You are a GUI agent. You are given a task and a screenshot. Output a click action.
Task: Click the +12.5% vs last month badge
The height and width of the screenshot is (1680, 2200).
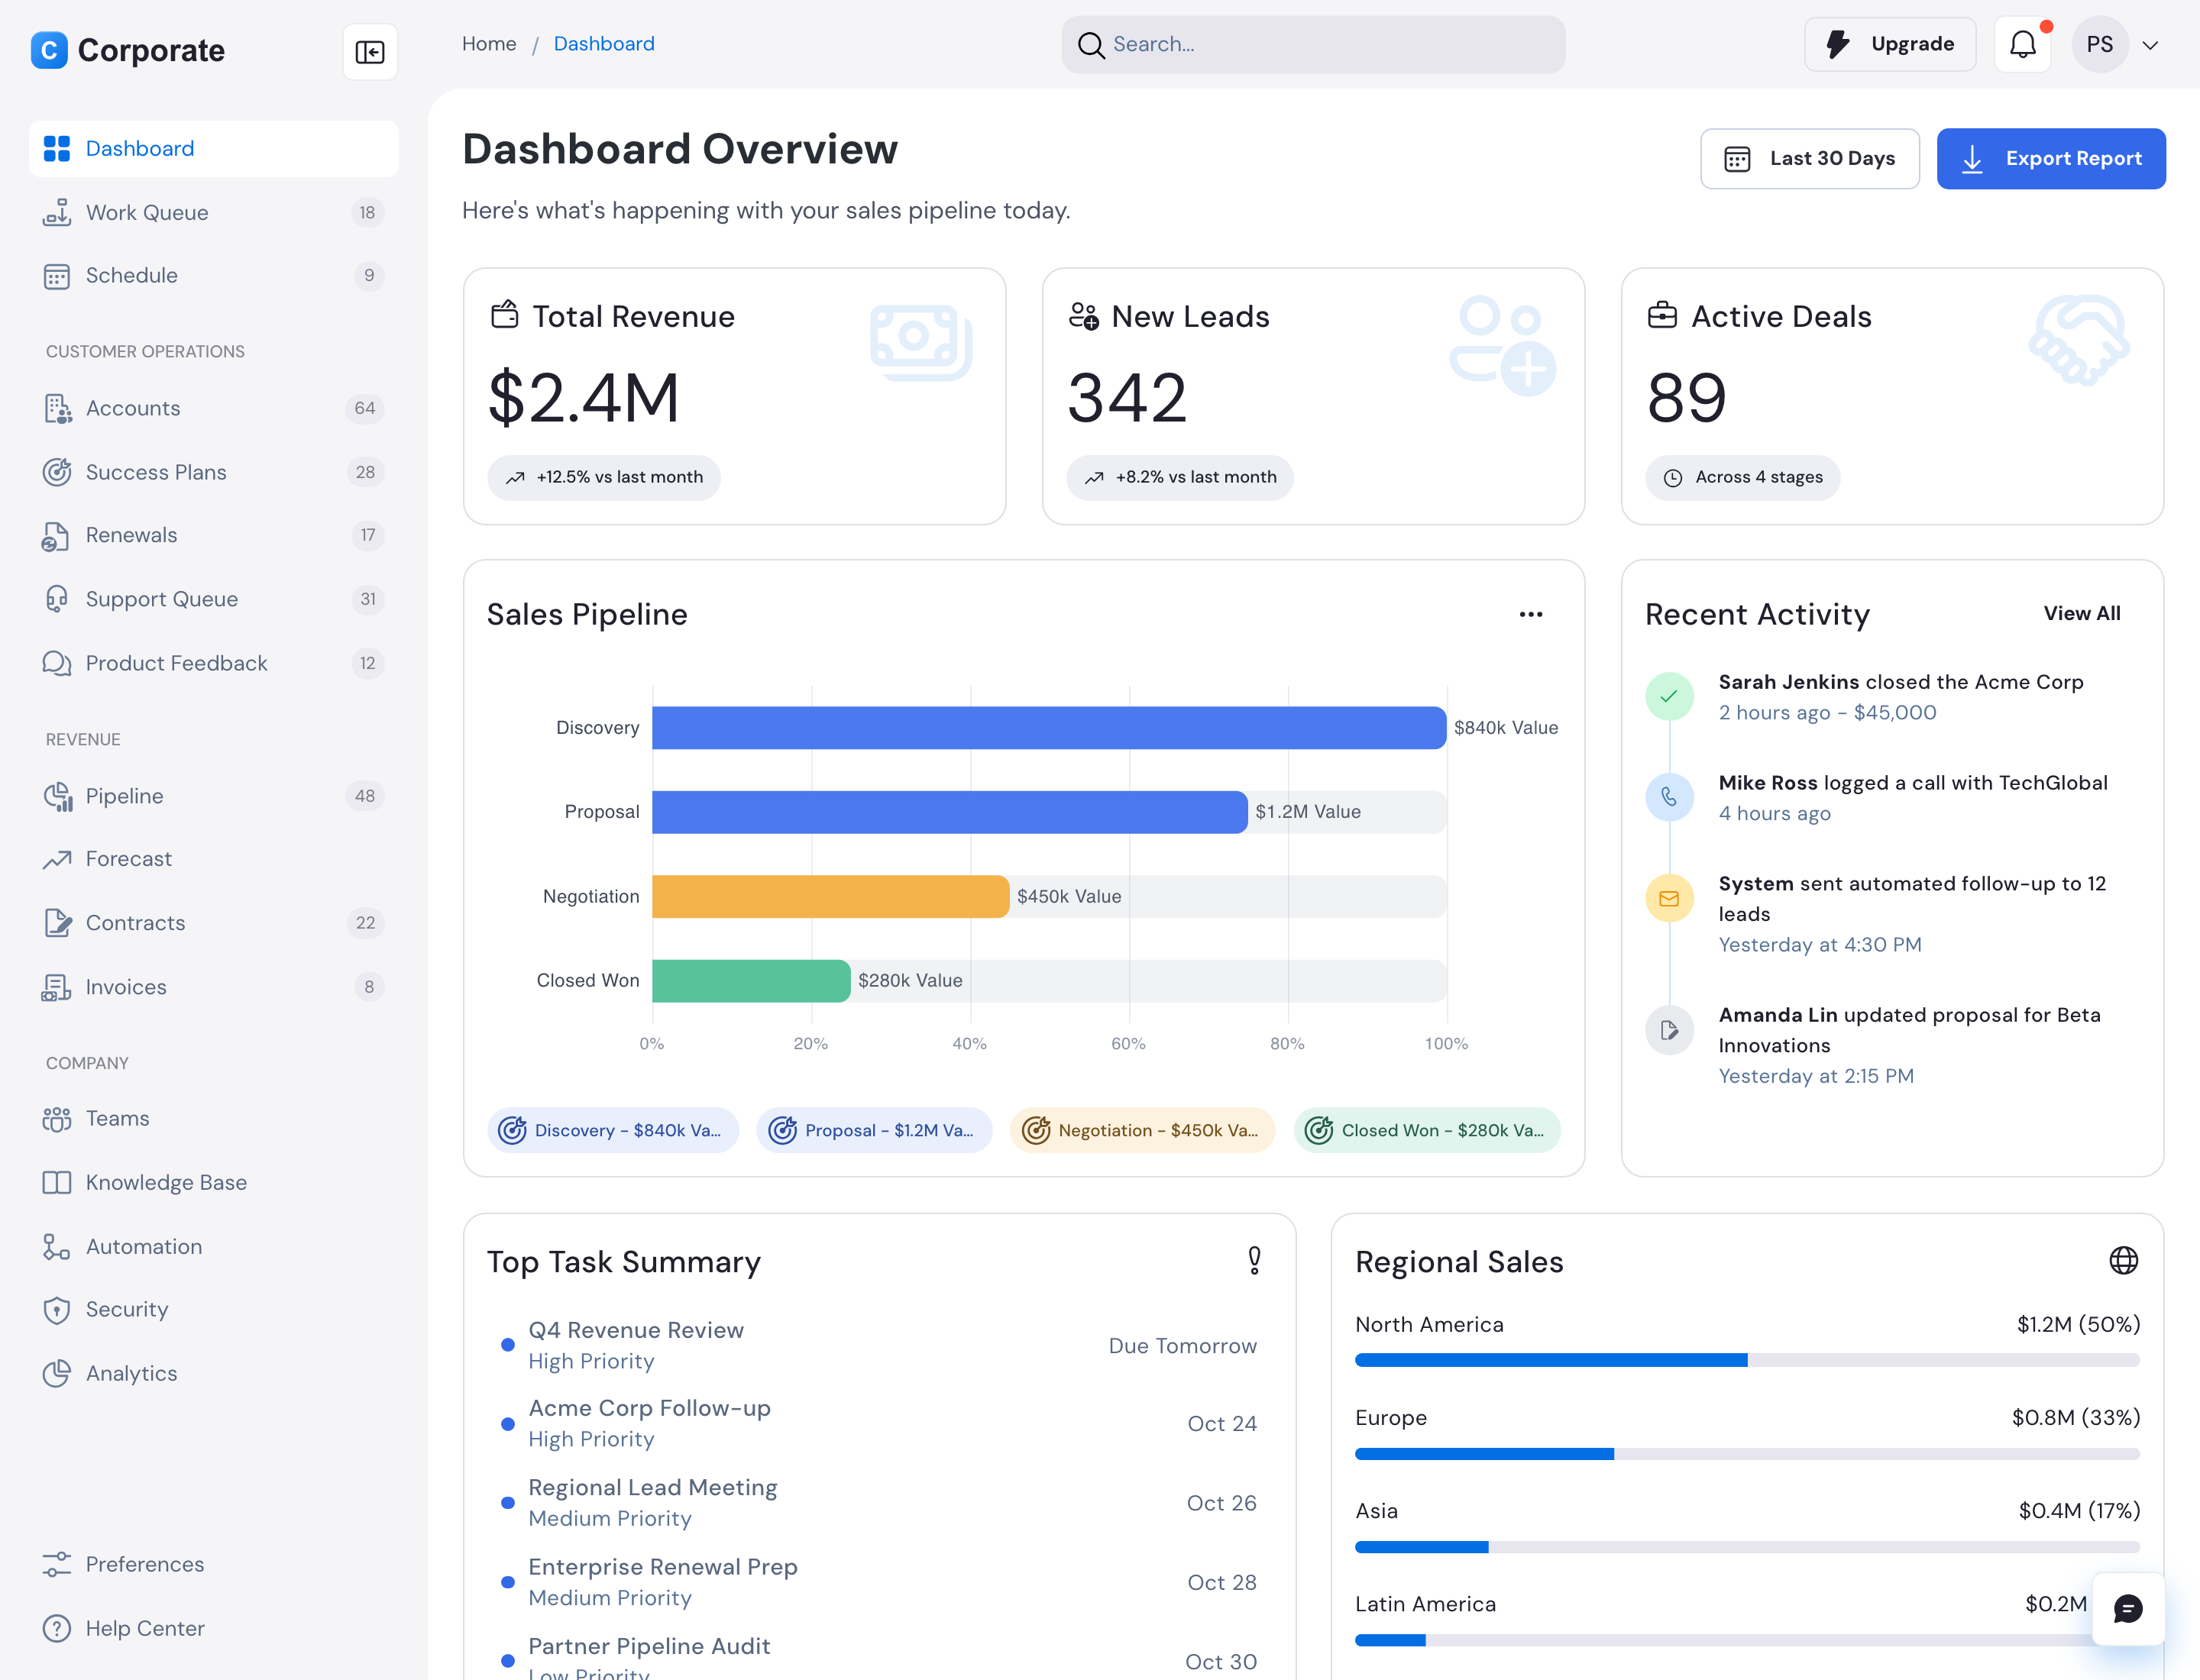point(603,478)
